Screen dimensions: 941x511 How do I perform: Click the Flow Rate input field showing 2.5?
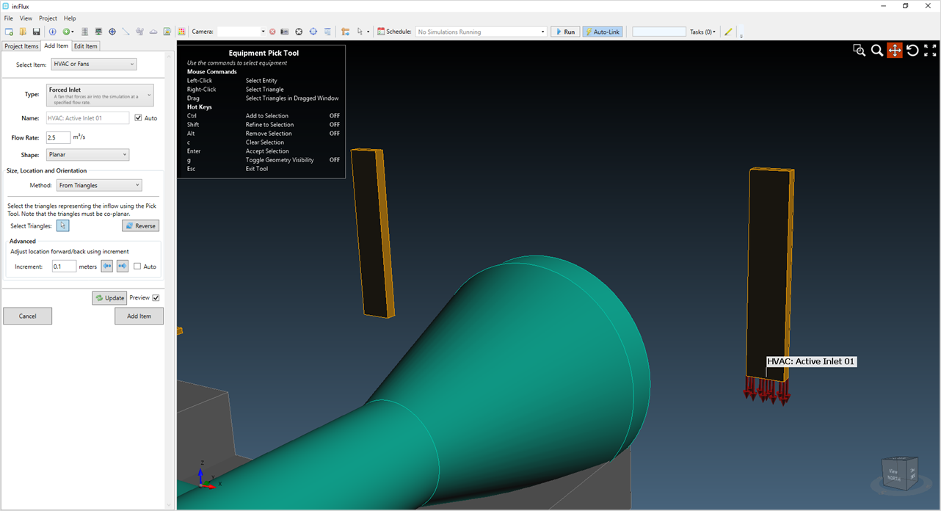58,137
